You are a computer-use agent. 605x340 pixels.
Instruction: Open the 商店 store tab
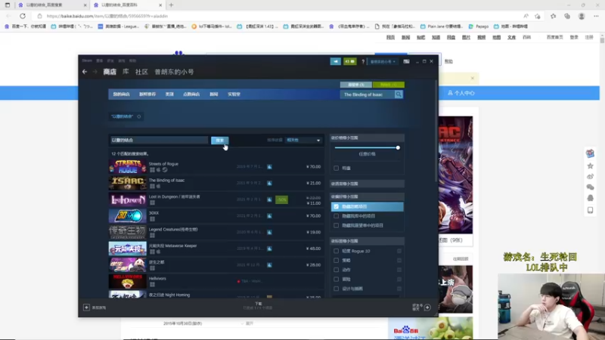[x=110, y=72]
